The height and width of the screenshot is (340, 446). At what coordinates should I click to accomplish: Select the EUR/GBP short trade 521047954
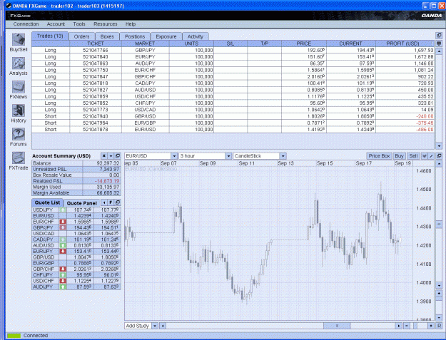coord(233,123)
